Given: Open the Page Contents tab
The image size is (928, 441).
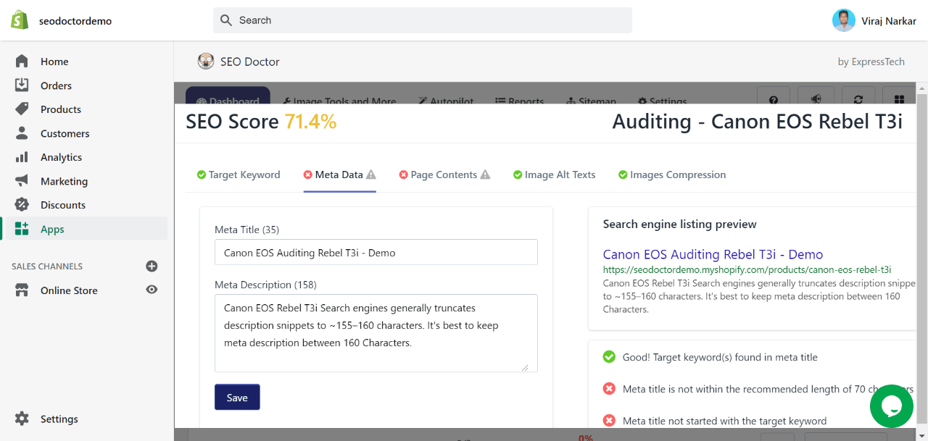Looking at the screenshot, I should (444, 175).
